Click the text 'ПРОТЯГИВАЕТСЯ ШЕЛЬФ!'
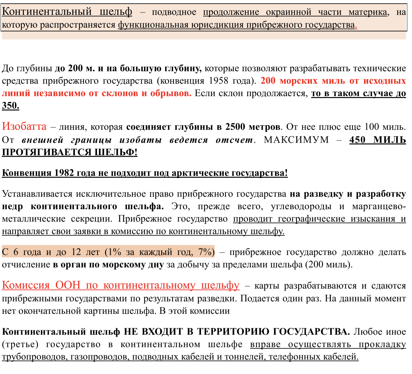412x374 pixels. pyautogui.click(x=70, y=152)
